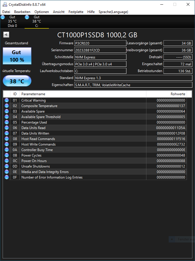Click raw value 0000000011F516
The image size is (195, 261).
(171, 139)
